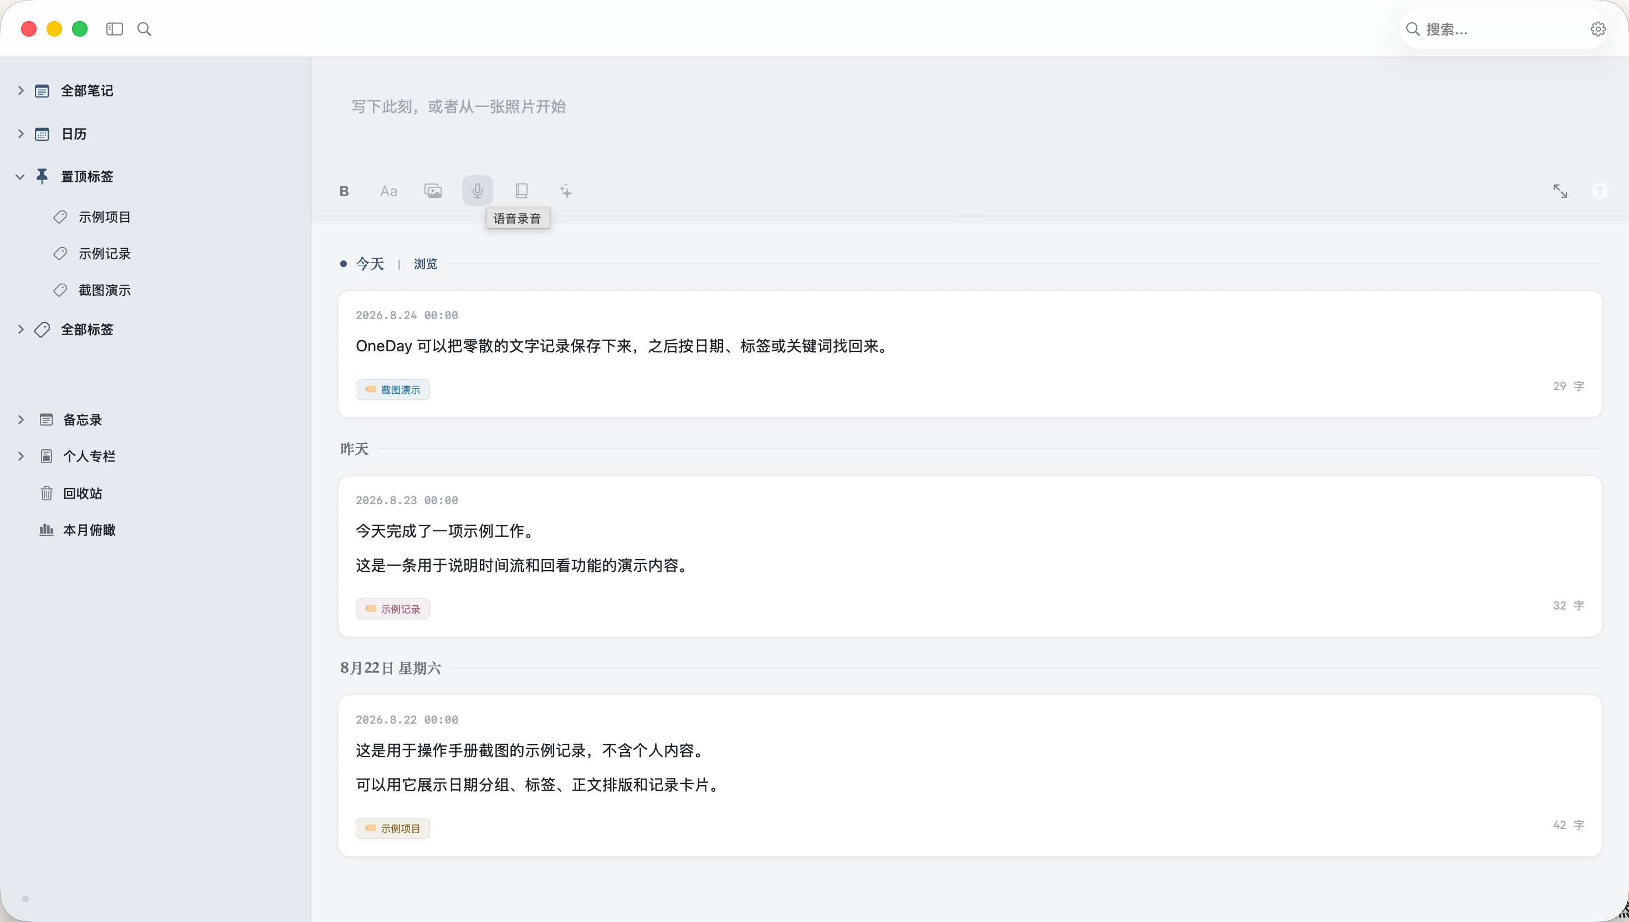Click the 示例项目 tag chip on note
The height and width of the screenshot is (922, 1629).
pos(392,828)
